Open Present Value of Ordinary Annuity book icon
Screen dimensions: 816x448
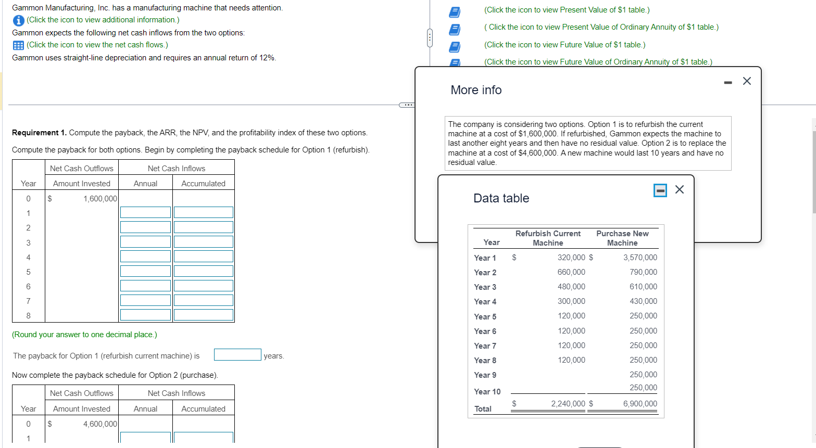pos(455,29)
